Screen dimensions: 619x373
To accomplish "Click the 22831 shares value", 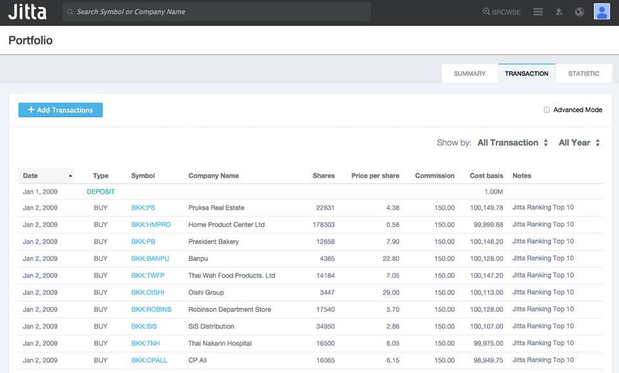I will pyautogui.click(x=325, y=207).
